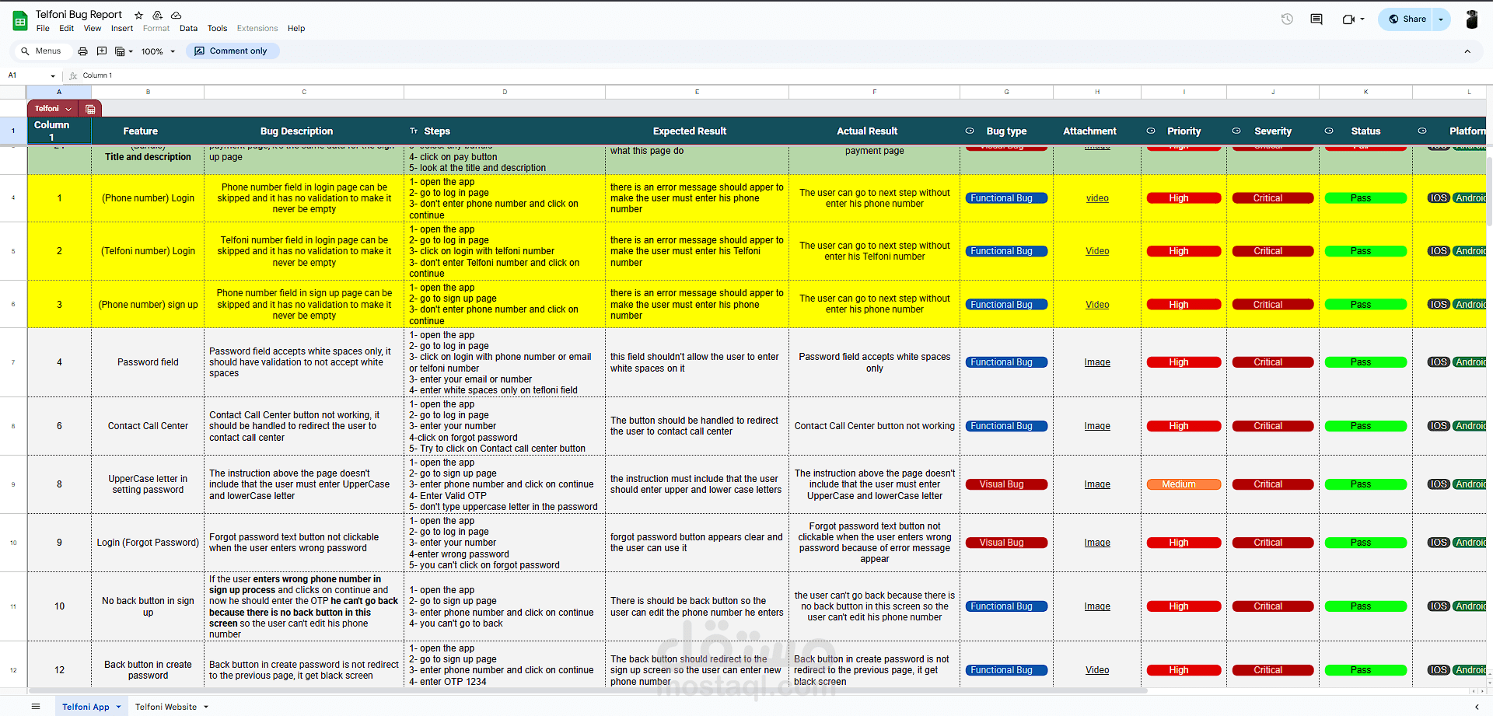Open the all sheets list icon
Image resolution: width=1493 pixels, height=716 pixels.
point(36,707)
